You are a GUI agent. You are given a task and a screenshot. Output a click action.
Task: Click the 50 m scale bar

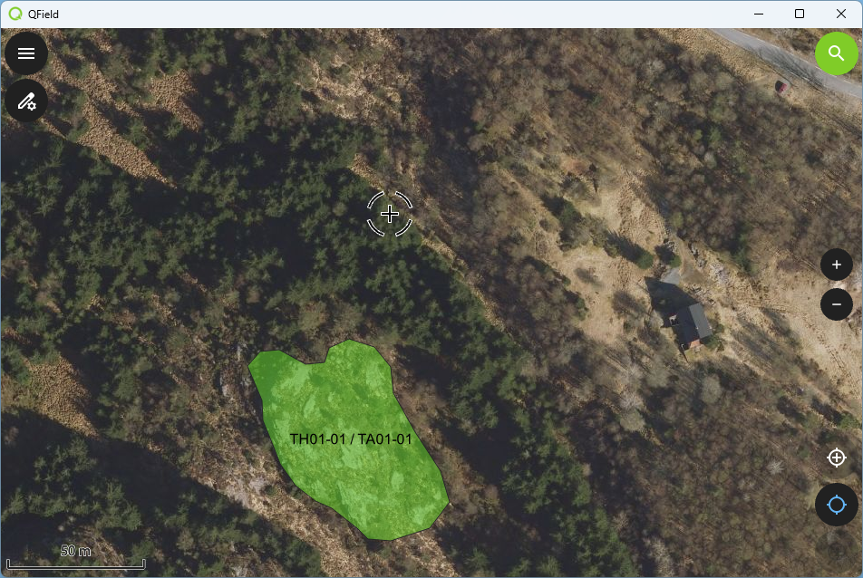76,558
